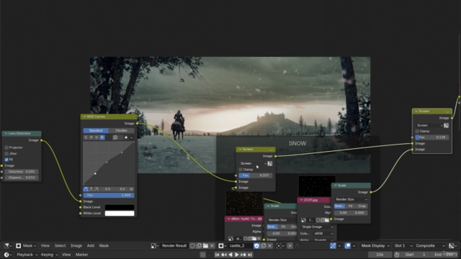Toggle fake user shield for castle_2 mask
Image resolution: width=461 pixels, height=259 pixels.
click(x=256, y=245)
